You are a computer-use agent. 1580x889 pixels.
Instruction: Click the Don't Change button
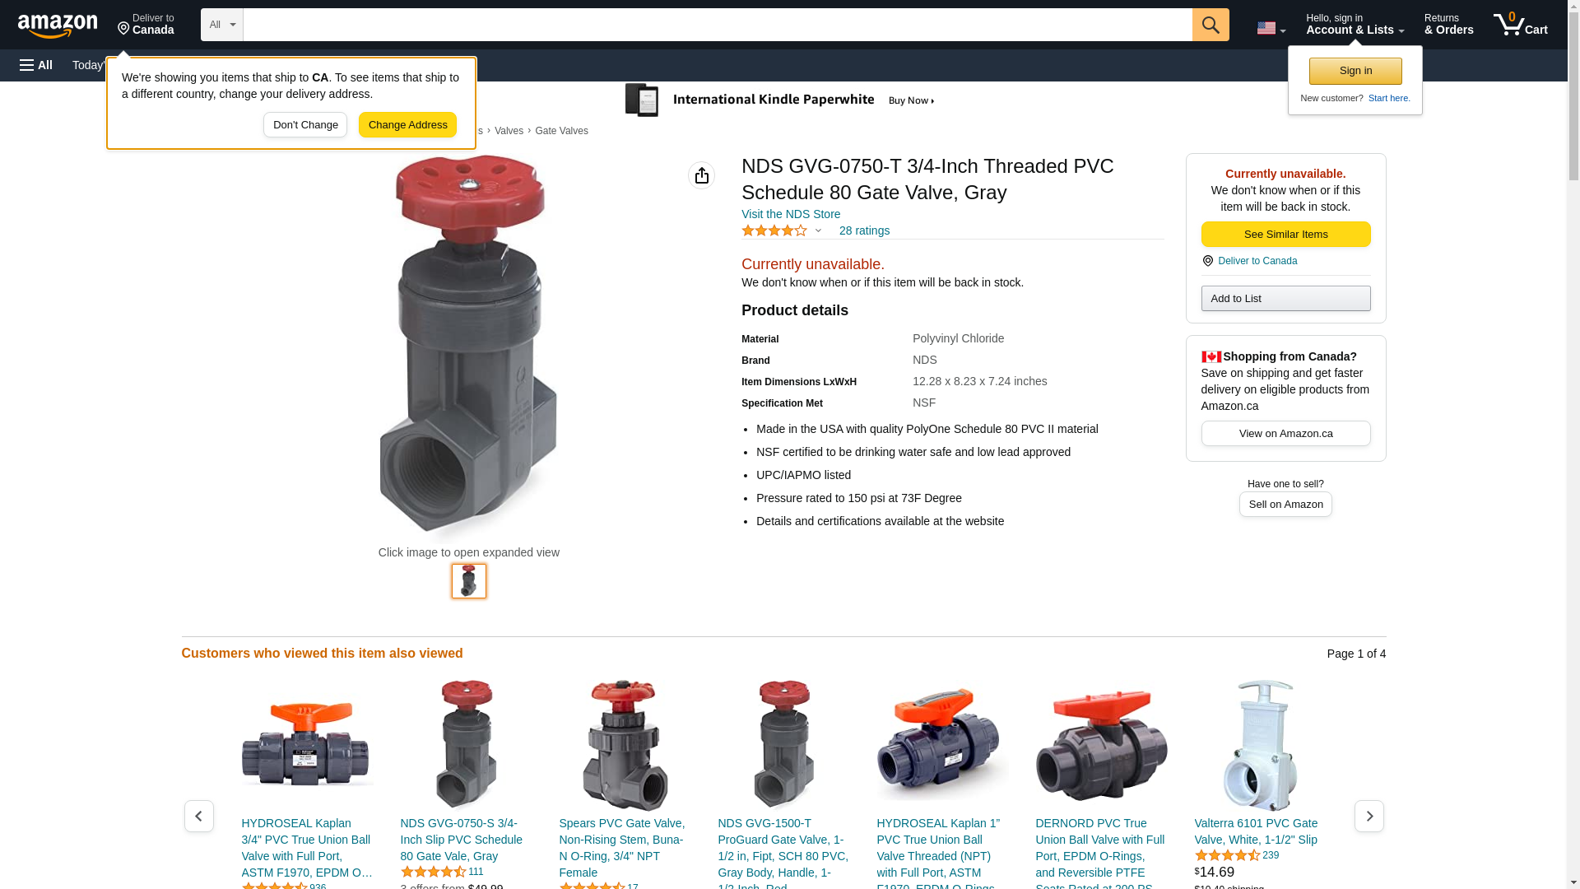point(305,125)
